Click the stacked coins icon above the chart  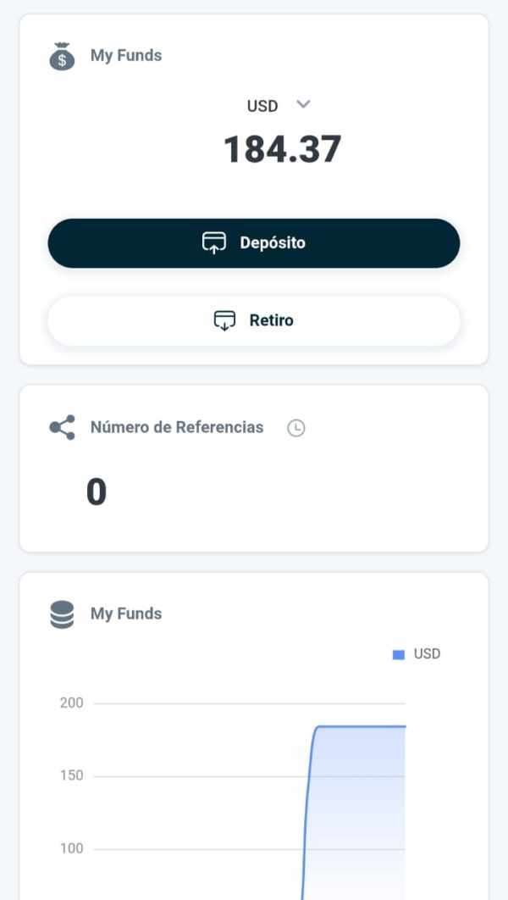pyautogui.click(x=62, y=614)
